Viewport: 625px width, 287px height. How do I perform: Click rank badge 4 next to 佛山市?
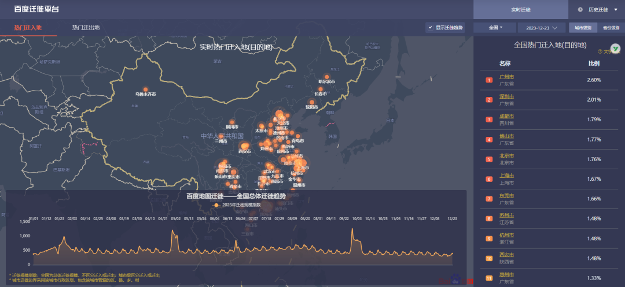pyautogui.click(x=490, y=140)
